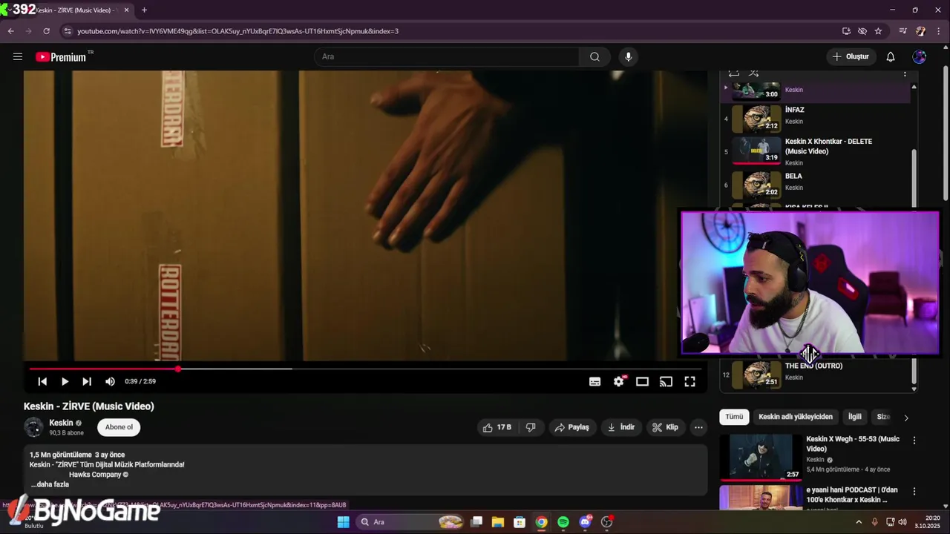Open e yaani hani PODCAST video title
The width and height of the screenshot is (950, 534).
[852, 495]
